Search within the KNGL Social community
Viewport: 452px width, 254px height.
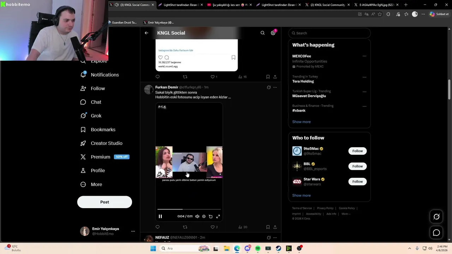coord(262,33)
